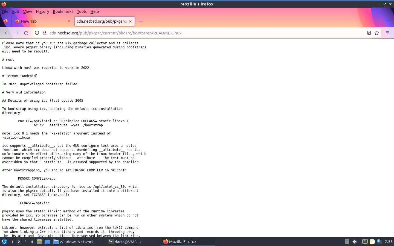The height and width of the screenshot is (246, 394).
Task: Open update notifier tray icon
Action: [379, 241]
